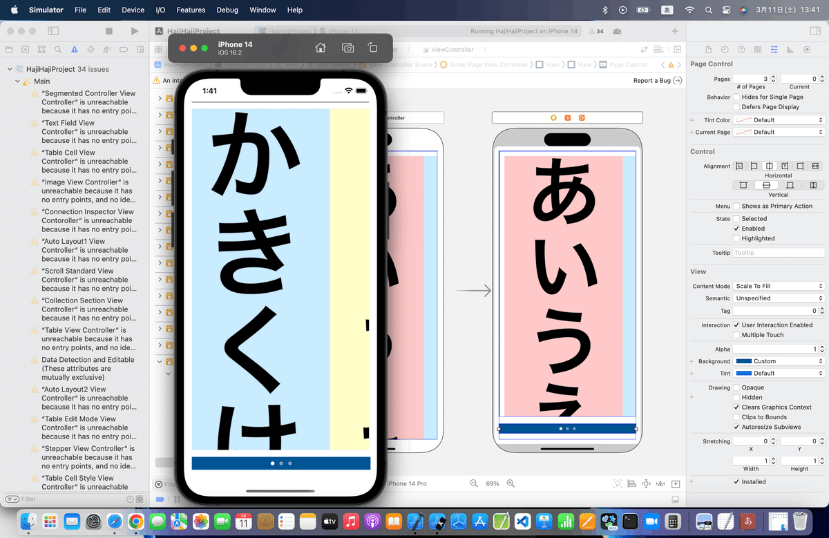Open Resolve Auto Layout Issues menu
Screen dimensions: 829x538
660,484
